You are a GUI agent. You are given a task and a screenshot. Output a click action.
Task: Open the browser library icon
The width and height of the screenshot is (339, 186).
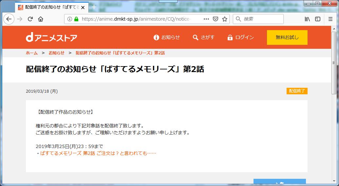[x=307, y=19]
